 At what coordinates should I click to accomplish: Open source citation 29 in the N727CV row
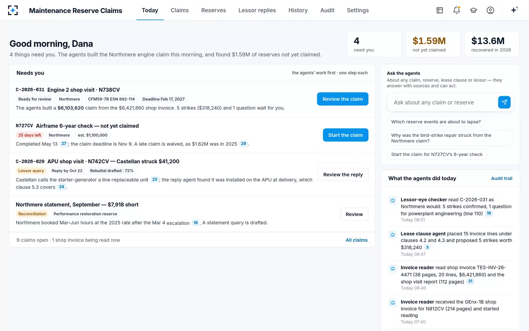click(x=244, y=144)
